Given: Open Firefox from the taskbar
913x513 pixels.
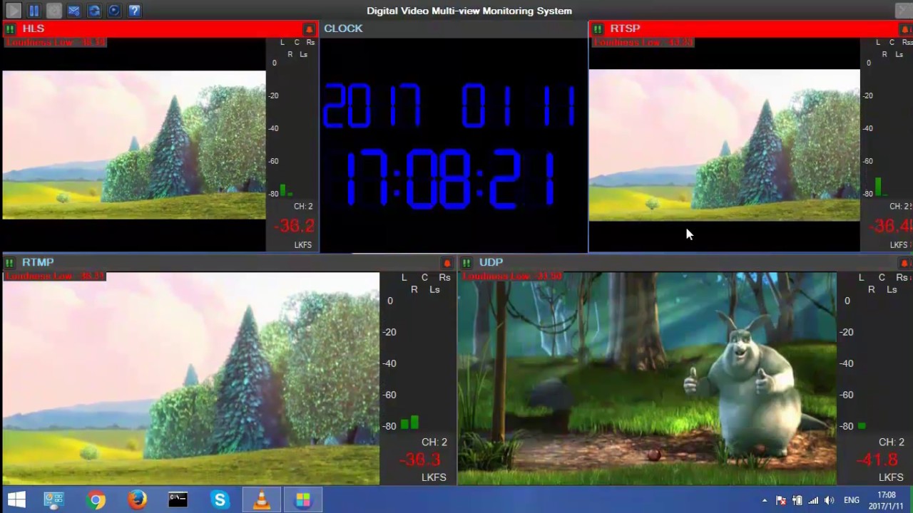Looking at the screenshot, I should [137, 499].
